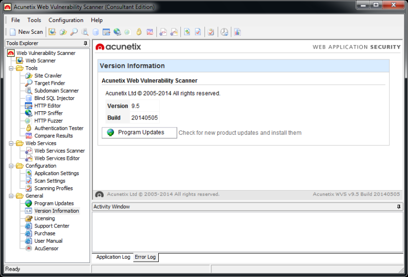This screenshot has height=277, width=408.
Task: Select Scanning Profiles in the tree
Action: click(x=54, y=188)
